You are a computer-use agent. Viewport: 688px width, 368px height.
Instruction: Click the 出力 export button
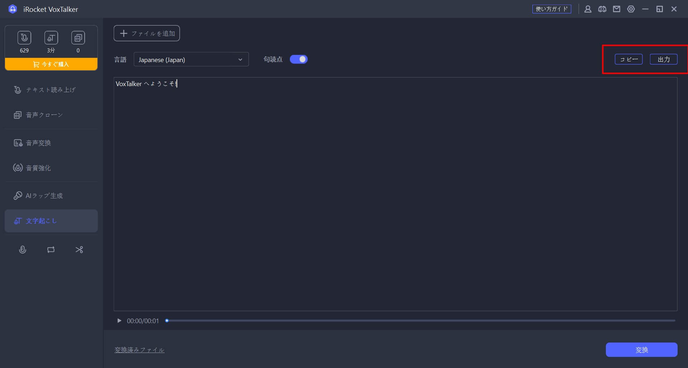point(664,59)
